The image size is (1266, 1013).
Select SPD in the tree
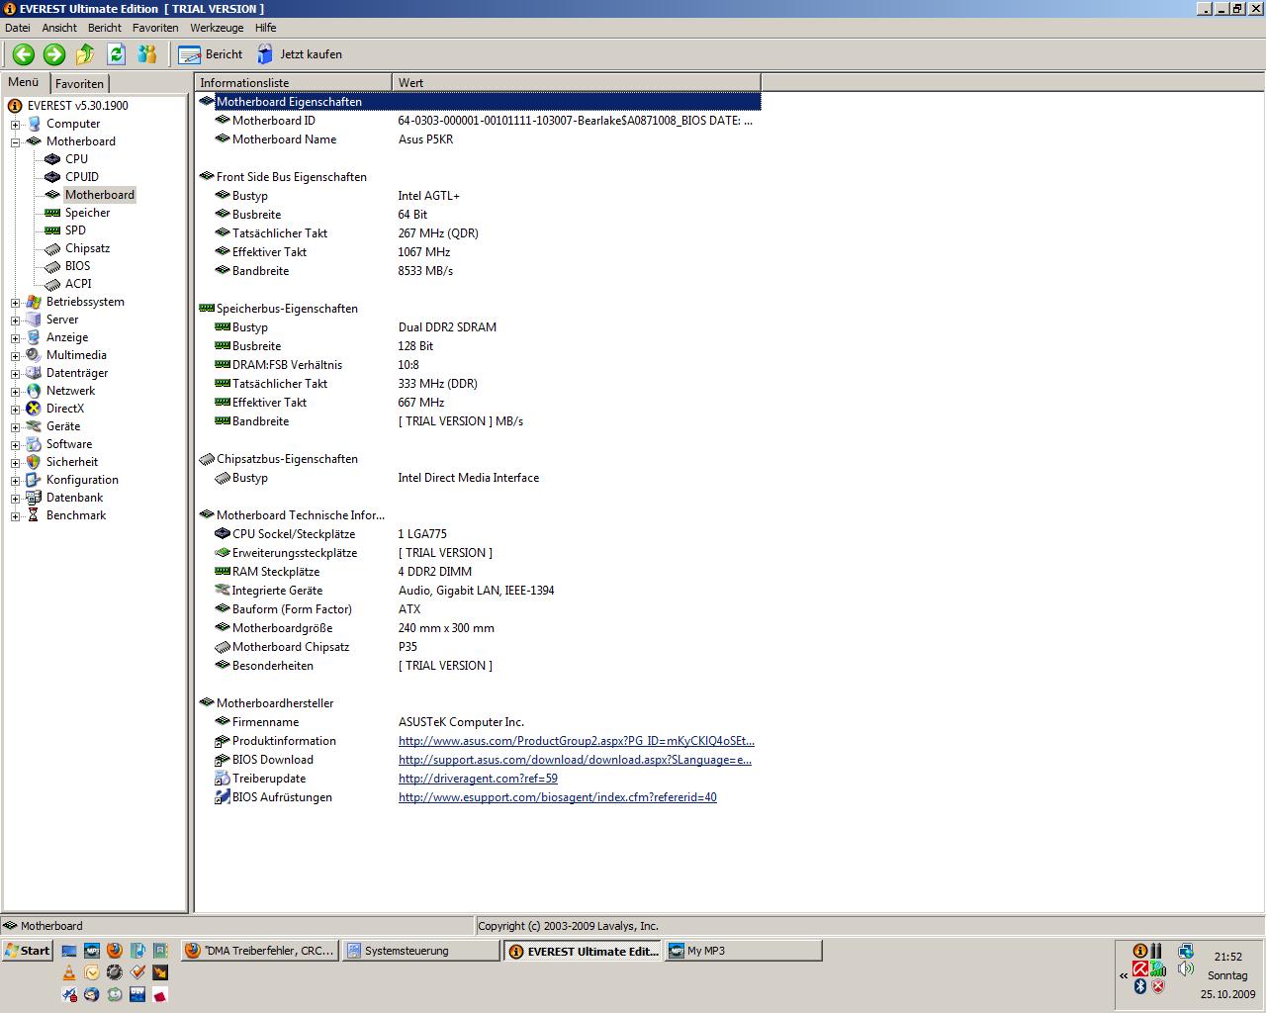pyautogui.click(x=75, y=230)
